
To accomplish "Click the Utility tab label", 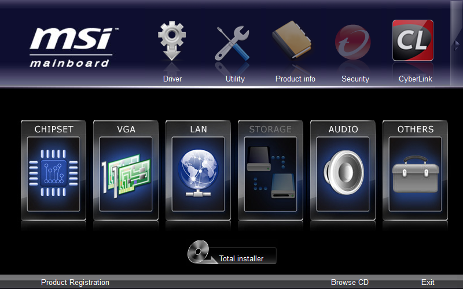I will (x=235, y=79).
